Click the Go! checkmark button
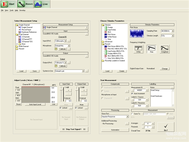This screenshot has width=189, height=142. (166, 127)
